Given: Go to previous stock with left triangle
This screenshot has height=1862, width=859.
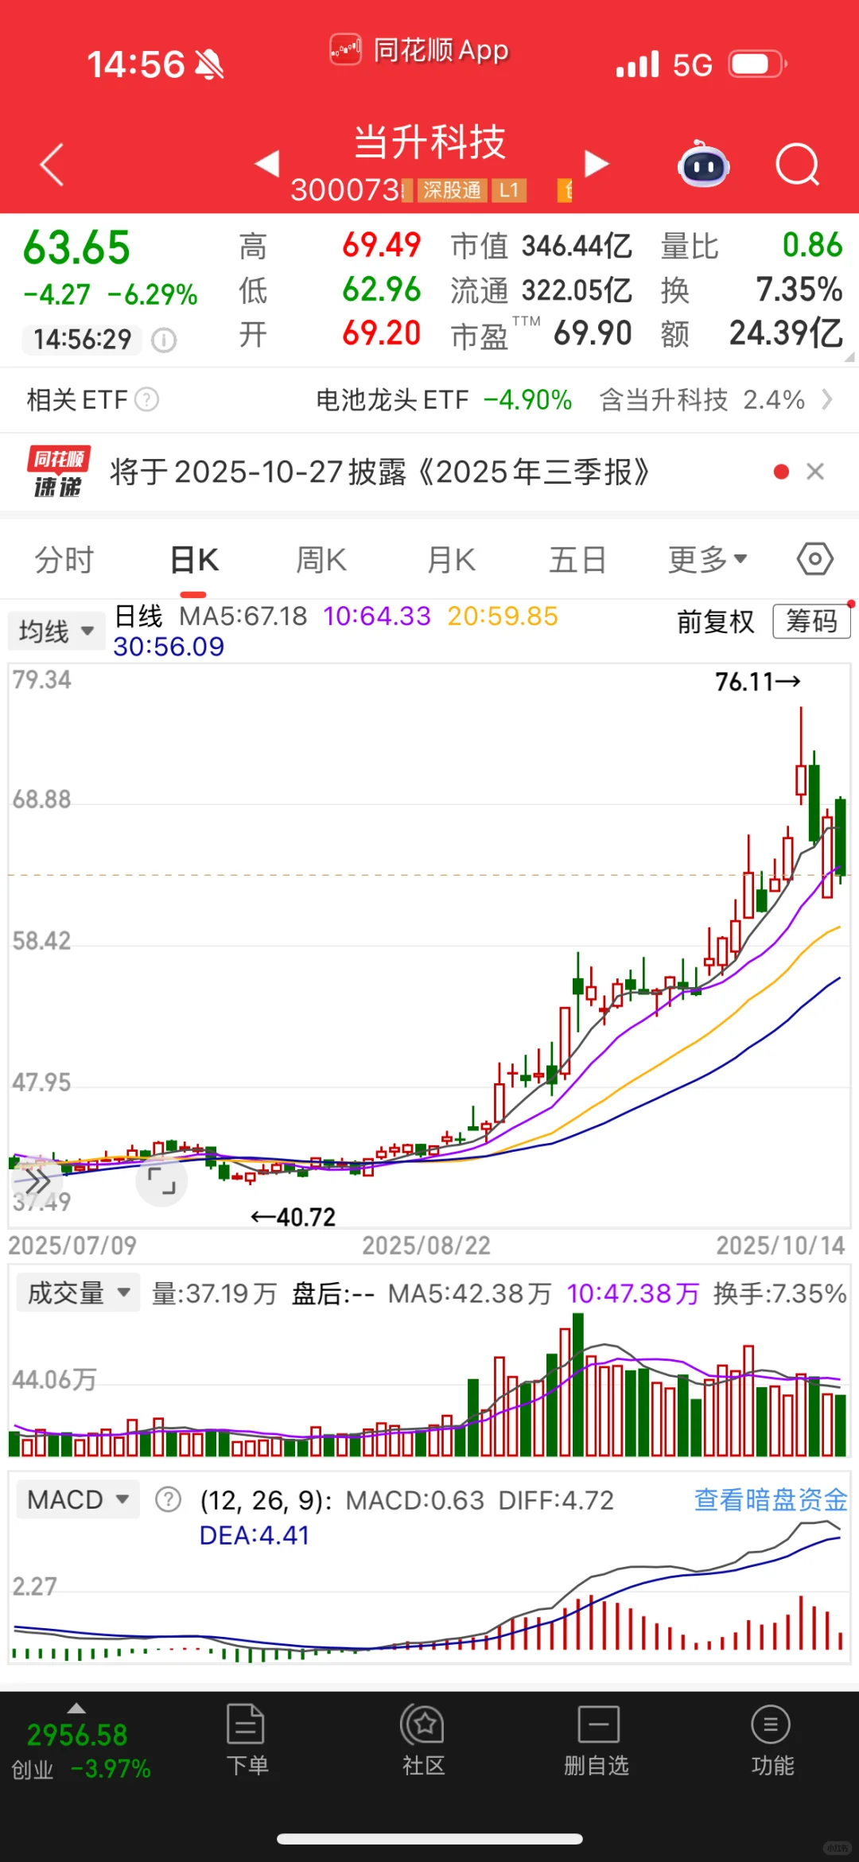Looking at the screenshot, I should click(267, 164).
